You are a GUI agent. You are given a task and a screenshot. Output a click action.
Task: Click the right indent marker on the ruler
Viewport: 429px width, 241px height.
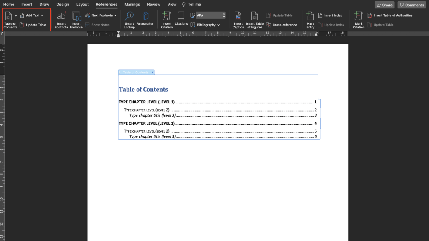(316, 34)
